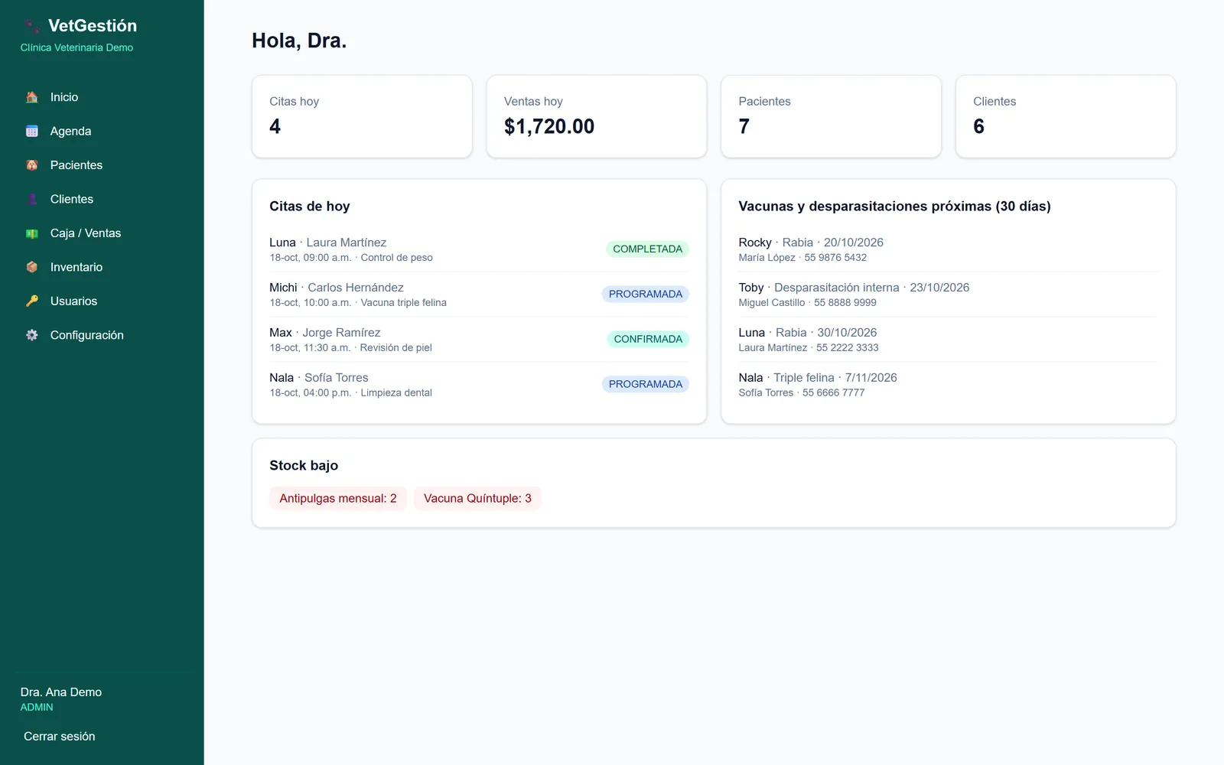Select Max · Jorge Ramírez appointment

pos(479,340)
